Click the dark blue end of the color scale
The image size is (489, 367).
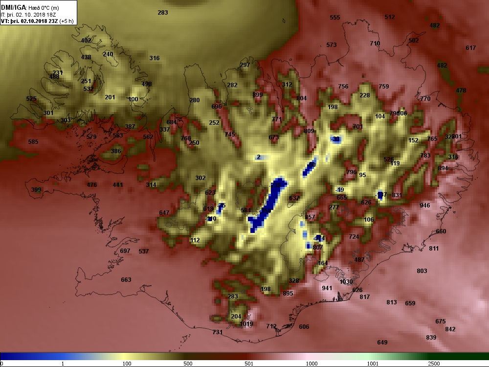pyautogui.click(x=6, y=356)
